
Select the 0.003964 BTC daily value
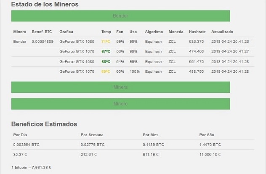(x=26, y=145)
